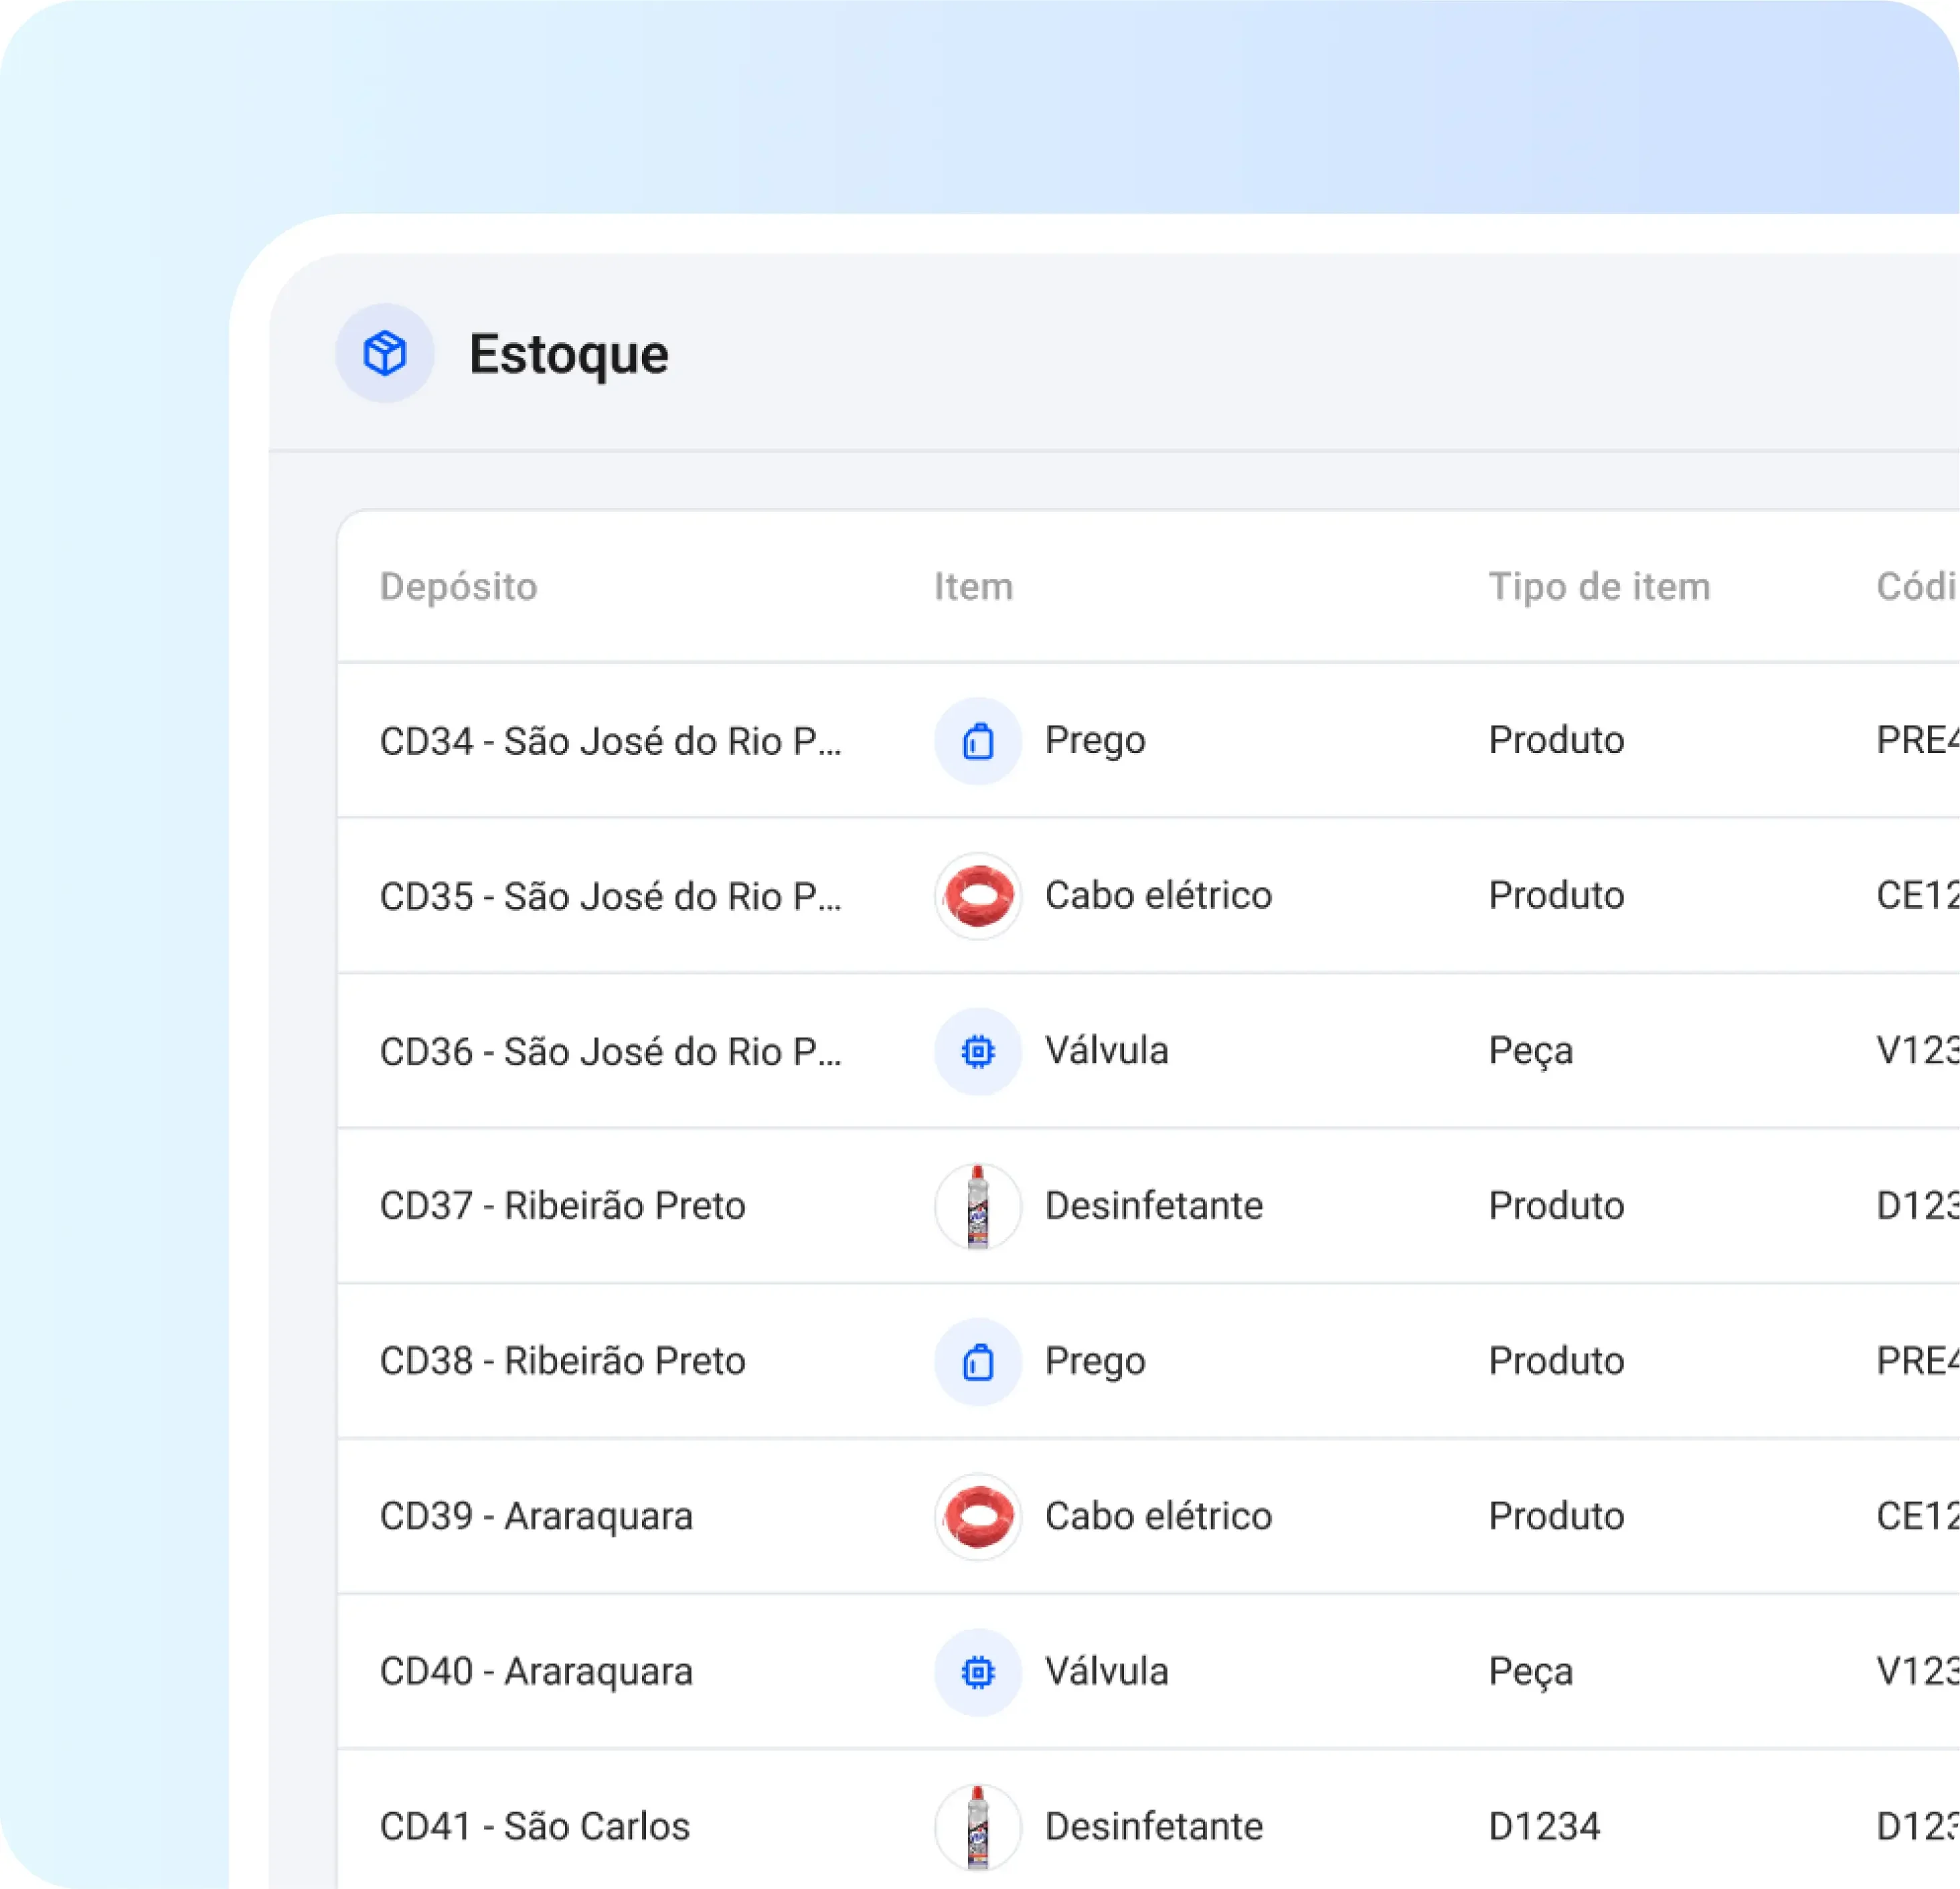This screenshot has height=1889, width=1960.
Task: Open the Cabo elétrico thumbnail in CD35 row
Action: pyautogui.click(x=978, y=896)
